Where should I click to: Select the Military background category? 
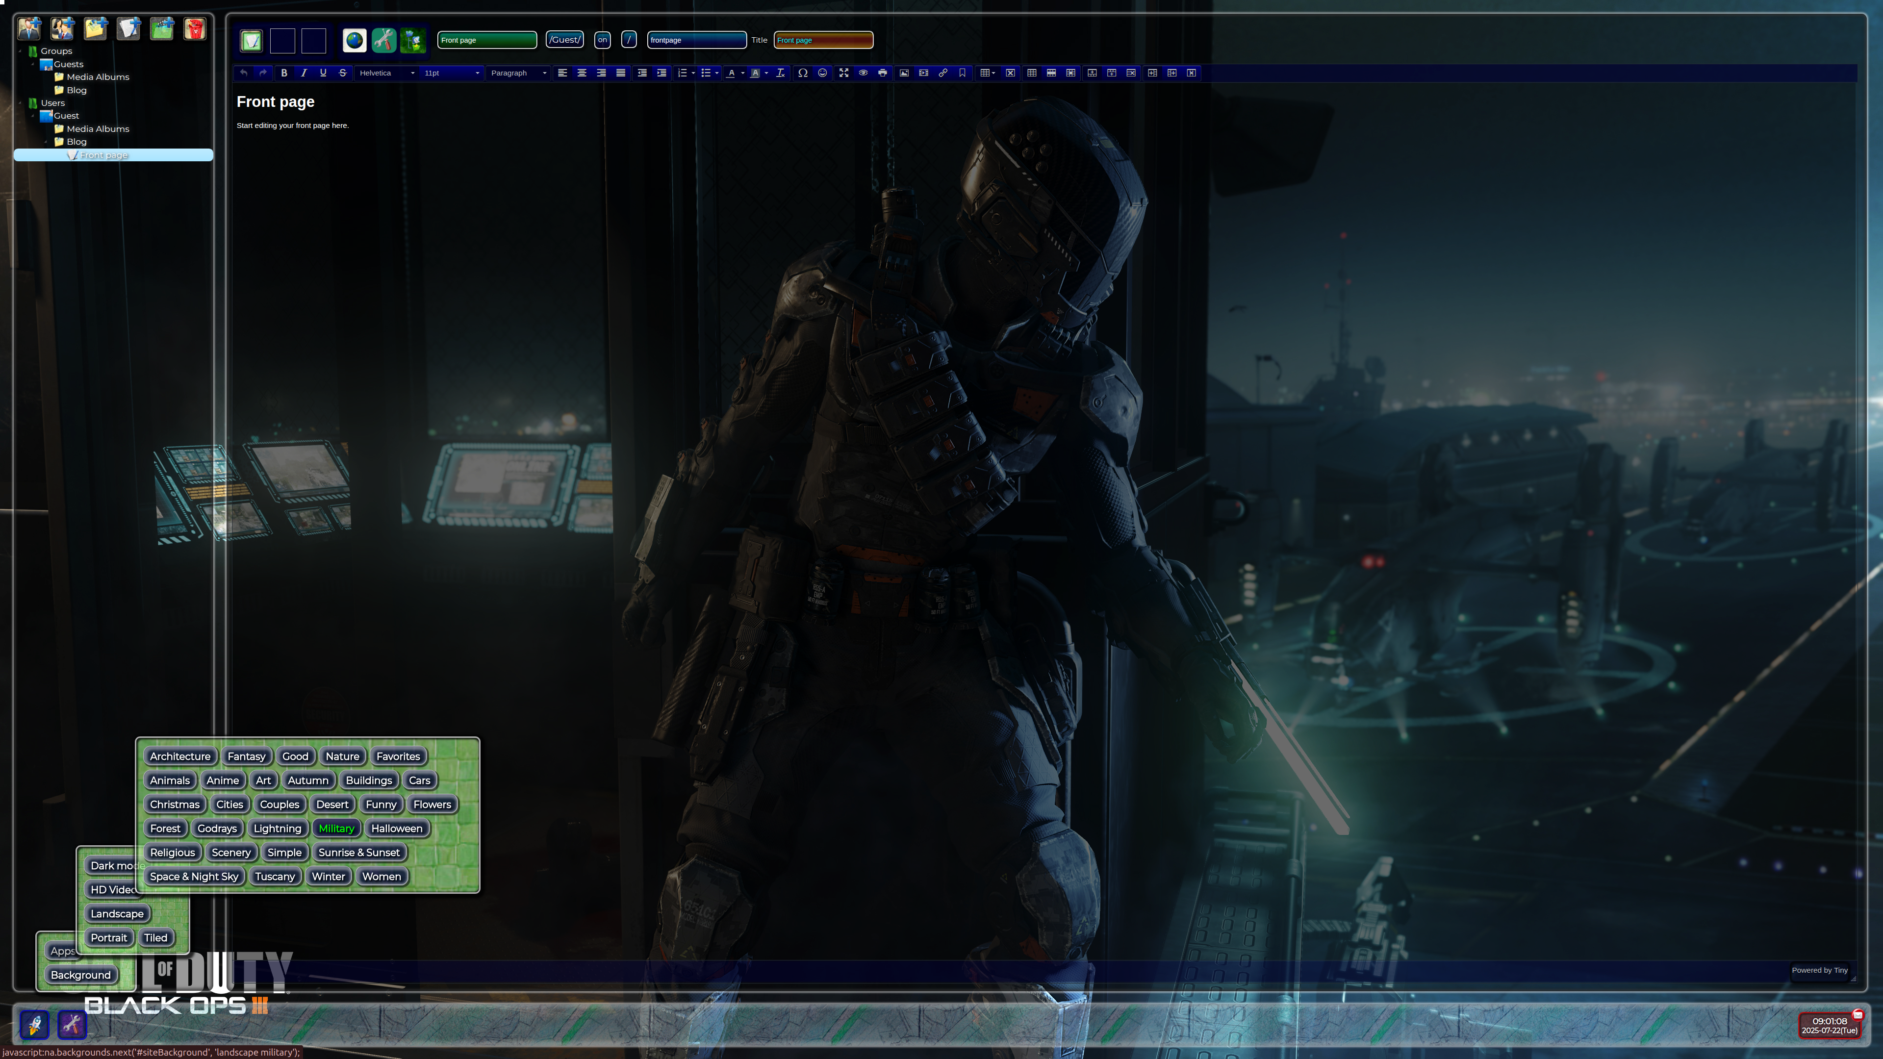[x=336, y=828]
